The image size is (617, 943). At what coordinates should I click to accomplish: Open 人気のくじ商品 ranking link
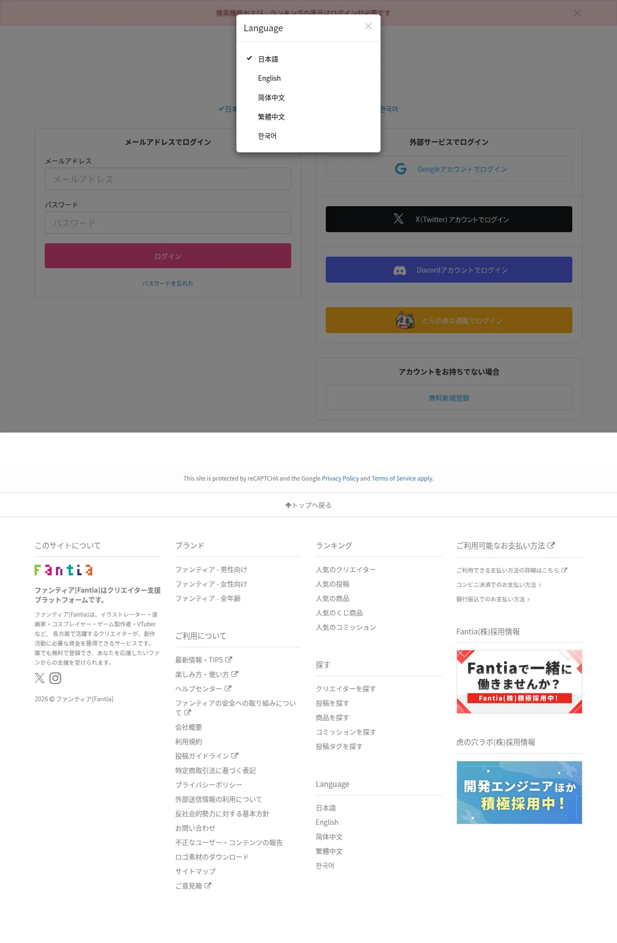pos(339,613)
